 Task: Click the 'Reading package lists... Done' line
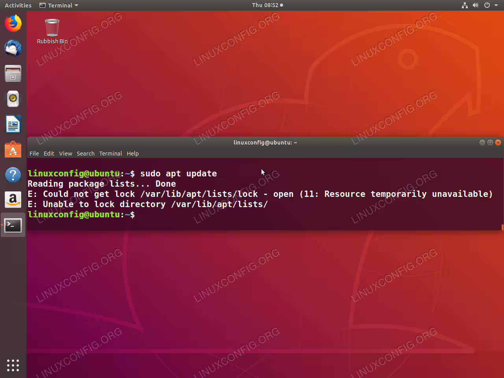pos(102,184)
